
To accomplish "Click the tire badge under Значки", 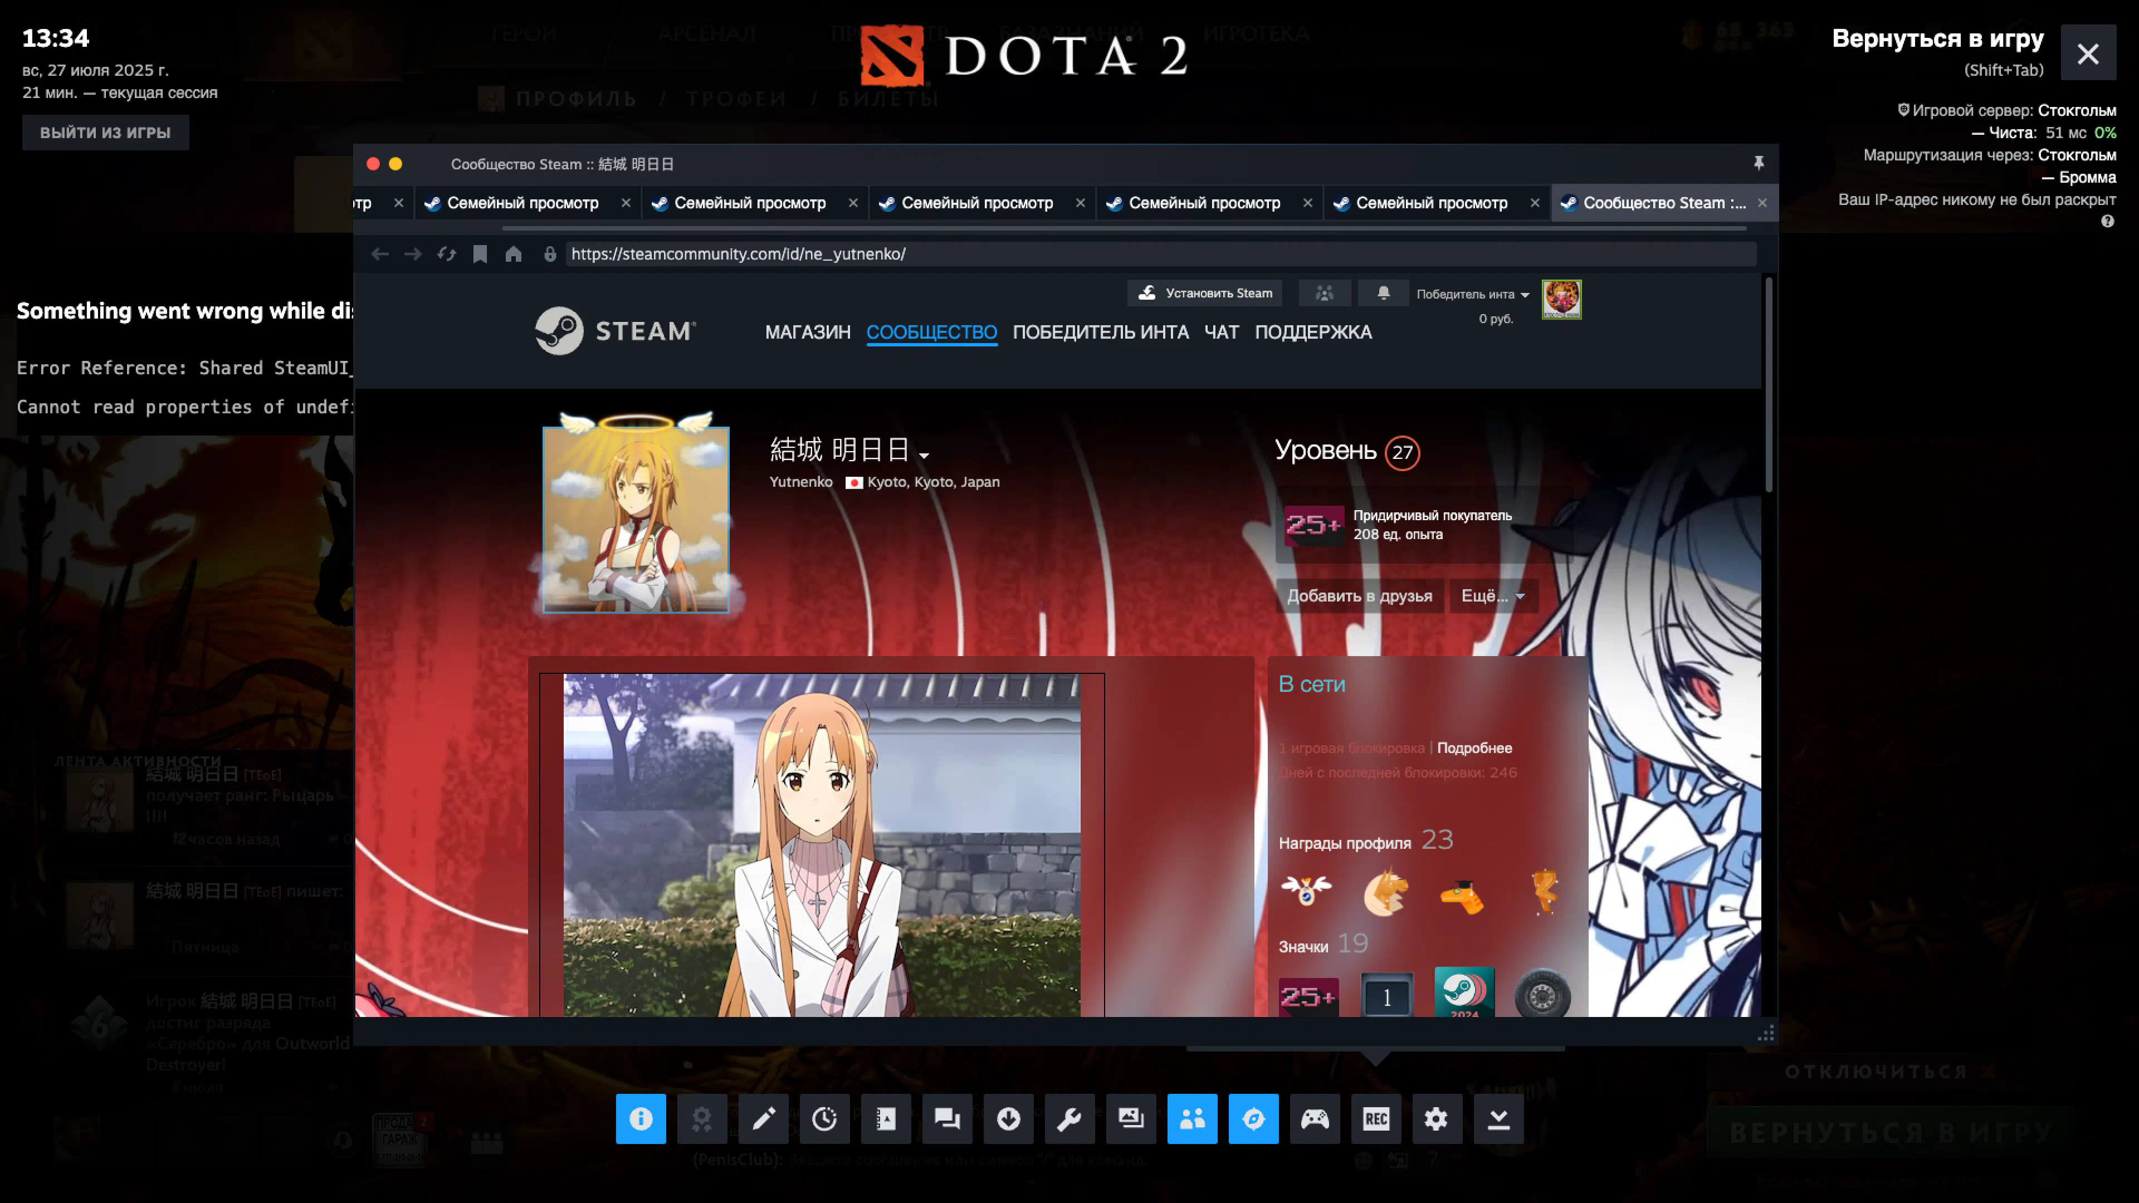I will [1542, 993].
